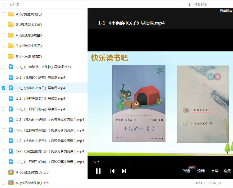The image size is (233, 188).
Task: Open folder name 7《小狗的小房子》
Action: tap(29, 46)
